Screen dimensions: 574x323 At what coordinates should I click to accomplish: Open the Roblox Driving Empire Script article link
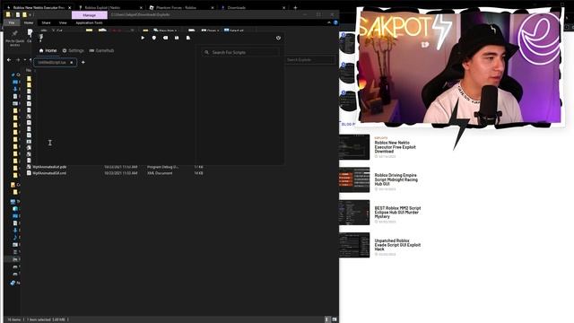click(396, 179)
